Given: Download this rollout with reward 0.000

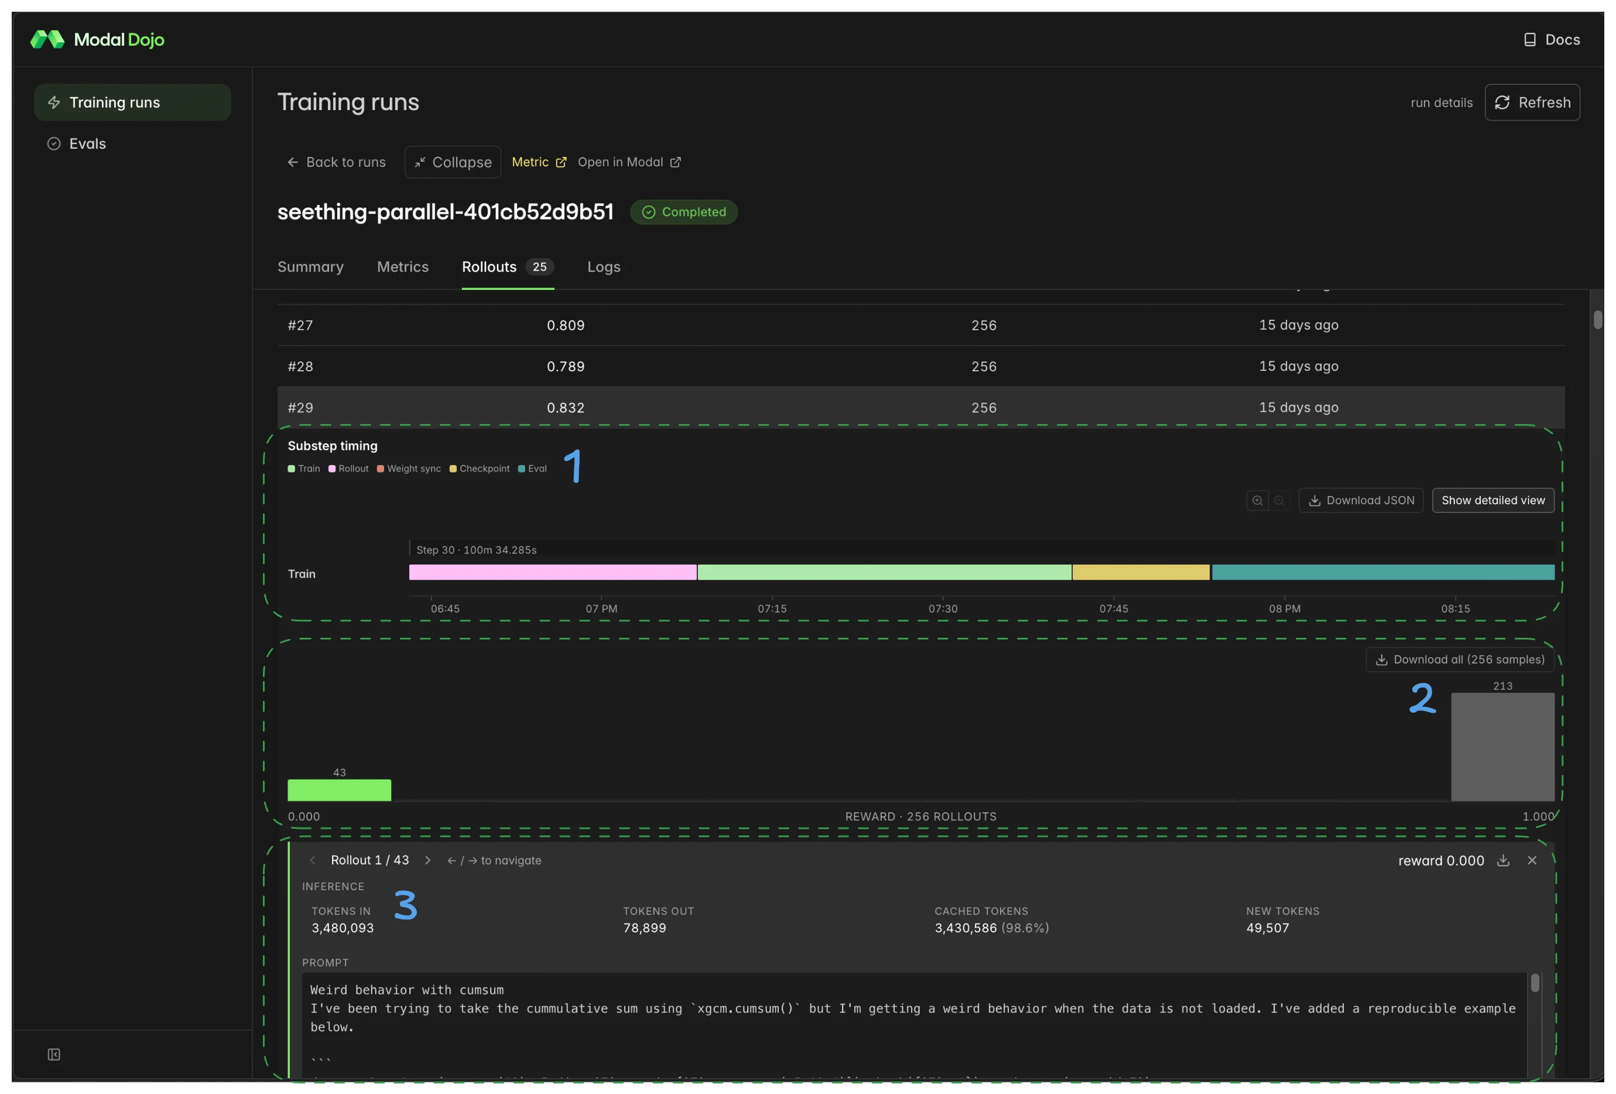Looking at the screenshot, I should click(1502, 860).
